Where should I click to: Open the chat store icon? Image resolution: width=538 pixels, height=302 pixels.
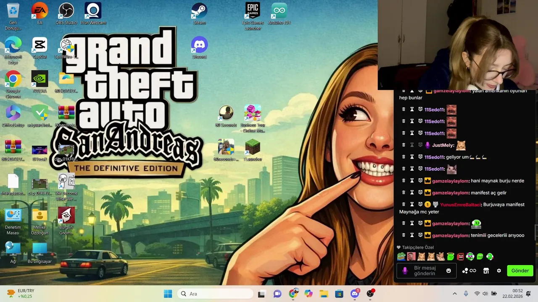(486, 271)
